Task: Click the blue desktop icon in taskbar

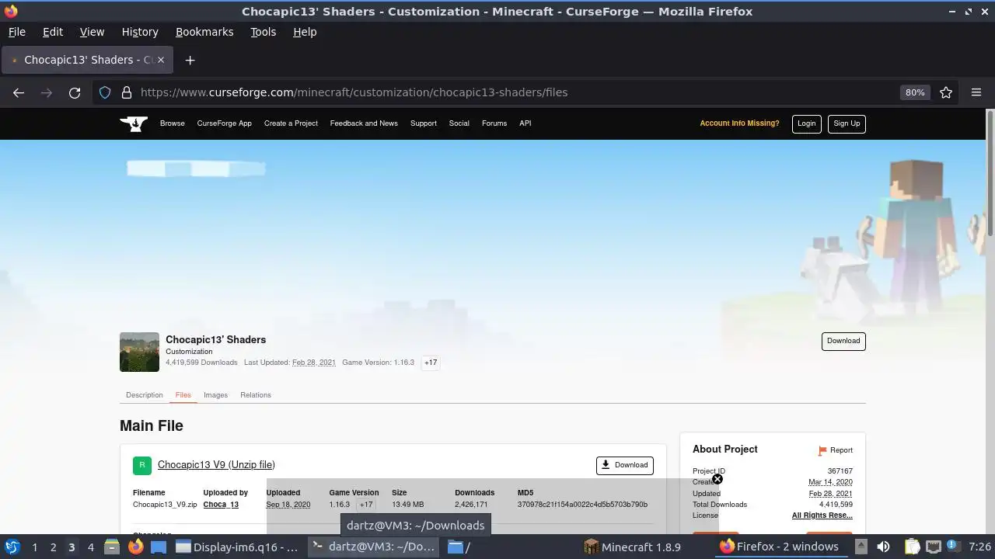Action: [x=159, y=547]
